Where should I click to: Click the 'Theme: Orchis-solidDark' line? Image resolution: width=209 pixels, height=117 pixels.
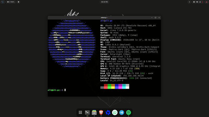point(130,47)
